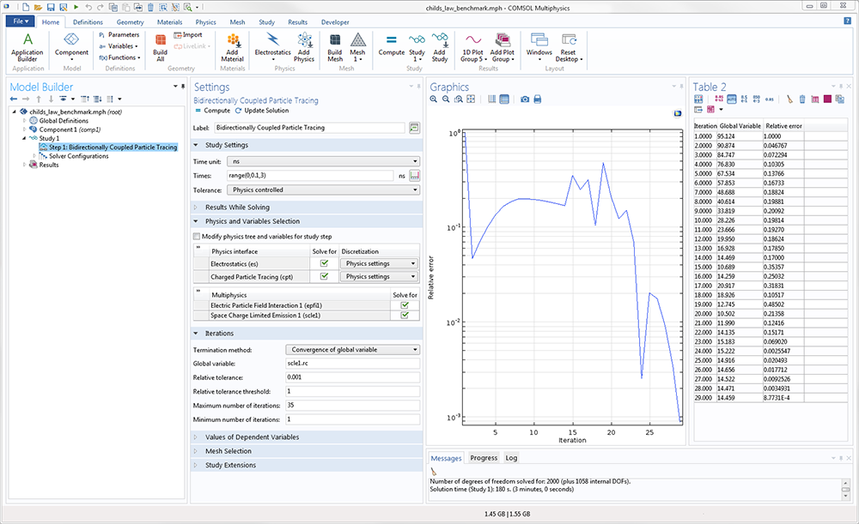Image resolution: width=859 pixels, height=524 pixels.
Task: Take a Graphics snapshot with the camera icon
Action: 525,99
